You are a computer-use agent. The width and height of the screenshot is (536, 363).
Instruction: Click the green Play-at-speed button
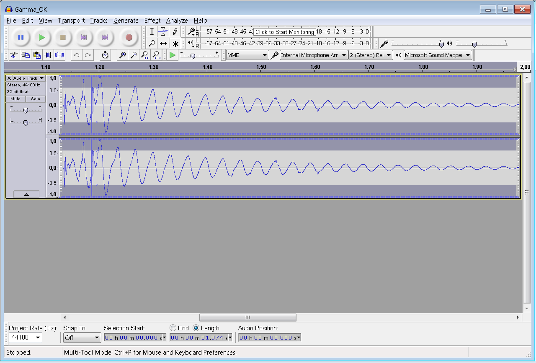click(x=173, y=55)
